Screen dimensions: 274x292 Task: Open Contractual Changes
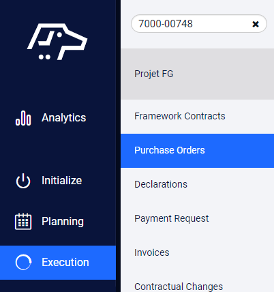coord(179,287)
